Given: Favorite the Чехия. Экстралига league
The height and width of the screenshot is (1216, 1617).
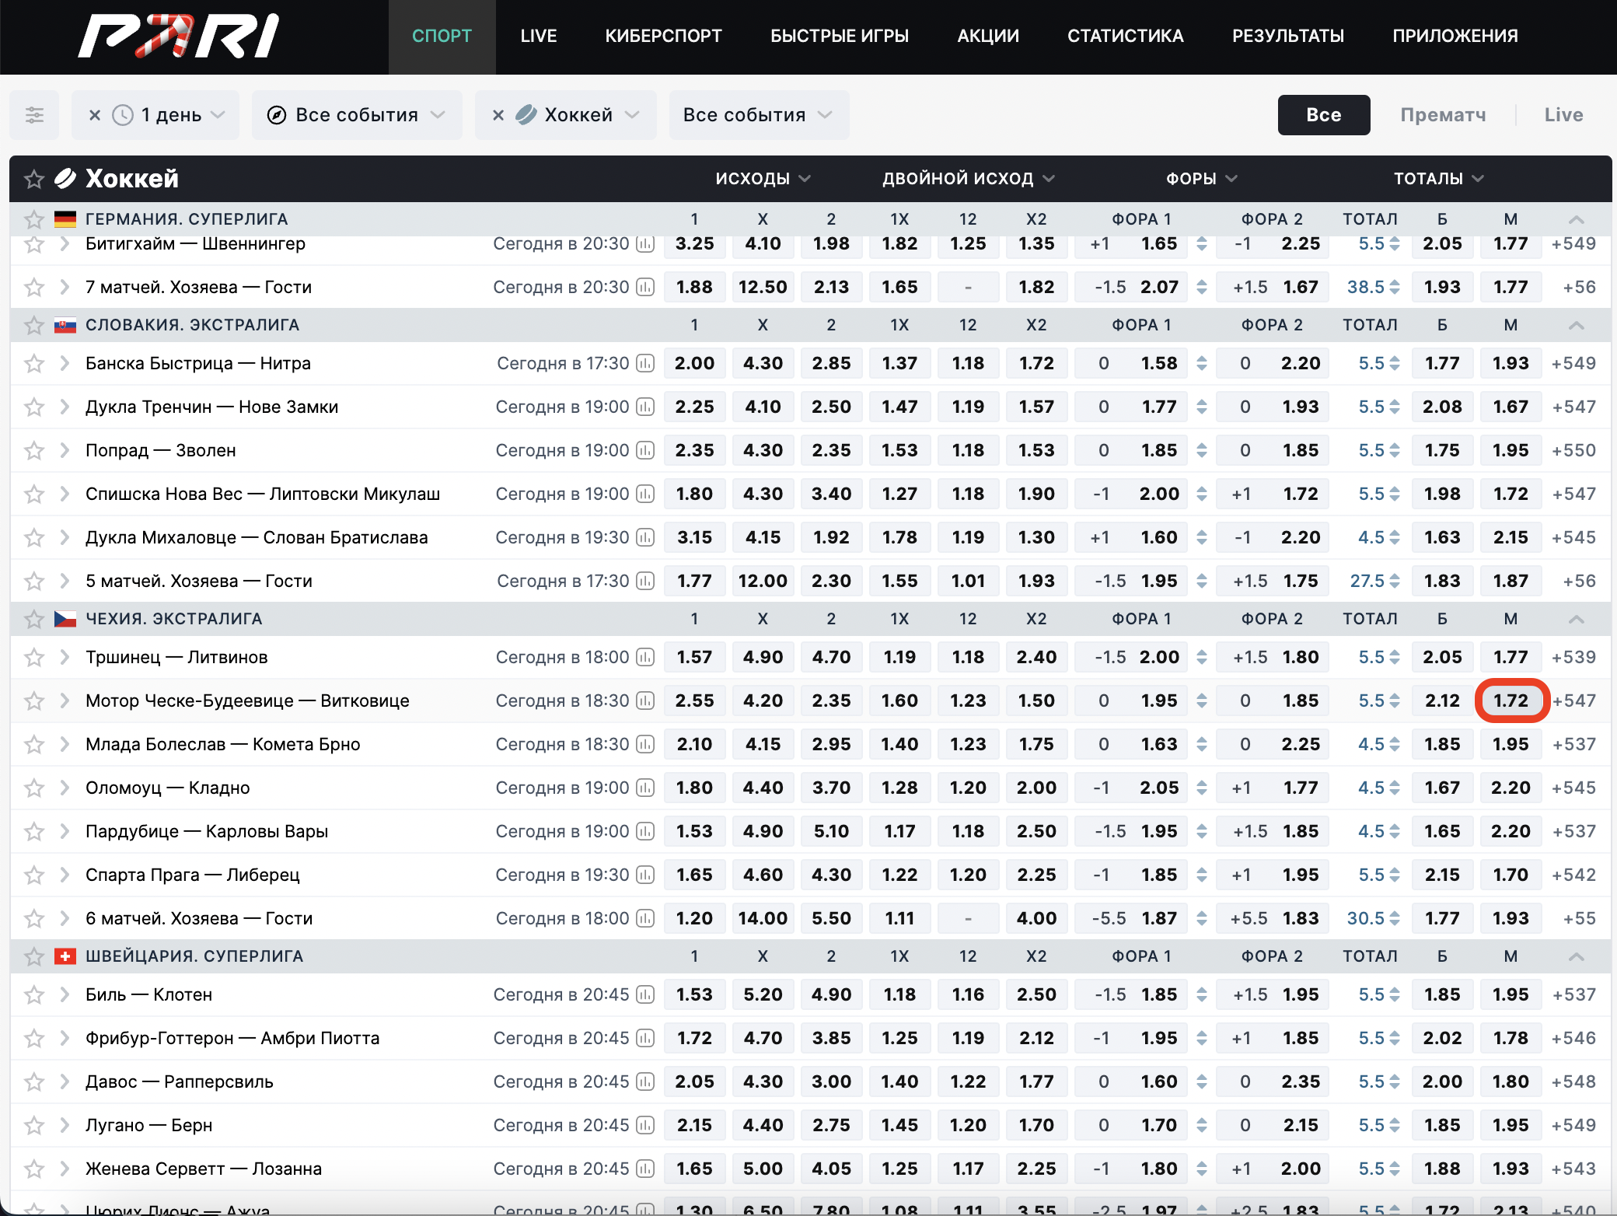Looking at the screenshot, I should click(34, 619).
